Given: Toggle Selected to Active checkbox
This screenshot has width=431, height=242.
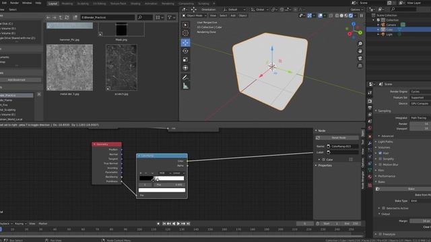Looking at the screenshot, I should 383,208.
